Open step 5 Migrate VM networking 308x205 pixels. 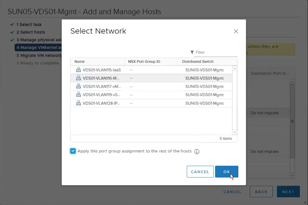tap(39, 55)
